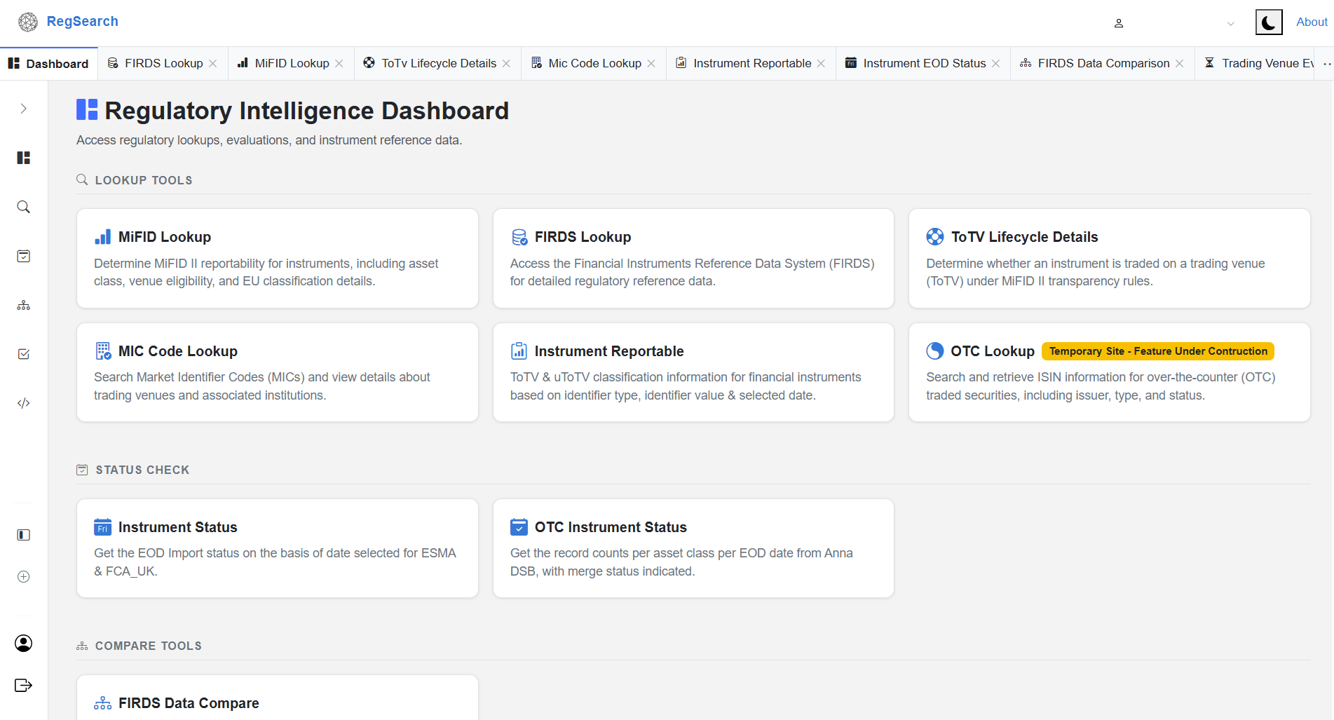This screenshot has width=1334, height=720.
Task: Click the Temporary Site yellow badge
Action: tap(1158, 351)
